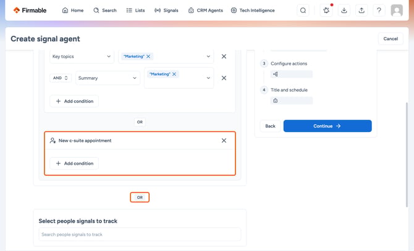414x251 pixels.
Task: Open Tech Intelligence from the top navigation
Action: (x=253, y=10)
